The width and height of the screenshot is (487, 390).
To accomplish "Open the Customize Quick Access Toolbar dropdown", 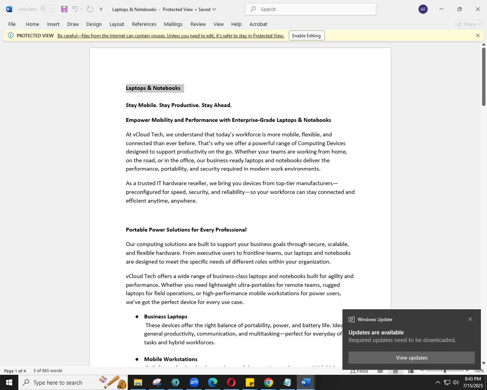I will pyautogui.click(x=101, y=9).
